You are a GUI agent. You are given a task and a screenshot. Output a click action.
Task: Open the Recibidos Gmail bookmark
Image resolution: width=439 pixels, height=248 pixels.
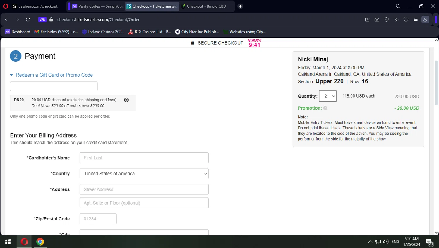click(x=56, y=32)
